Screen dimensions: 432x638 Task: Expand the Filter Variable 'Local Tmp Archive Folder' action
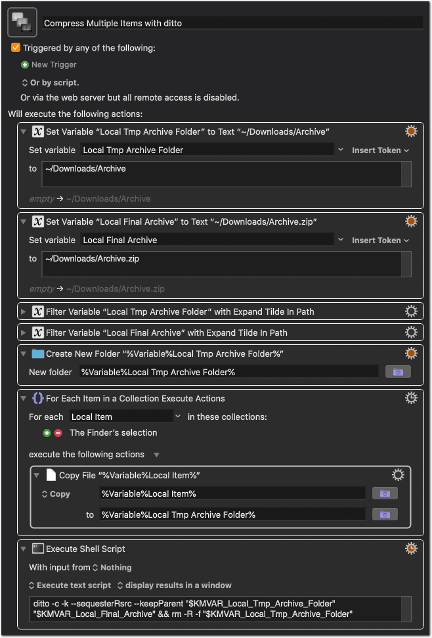pyautogui.click(x=23, y=311)
